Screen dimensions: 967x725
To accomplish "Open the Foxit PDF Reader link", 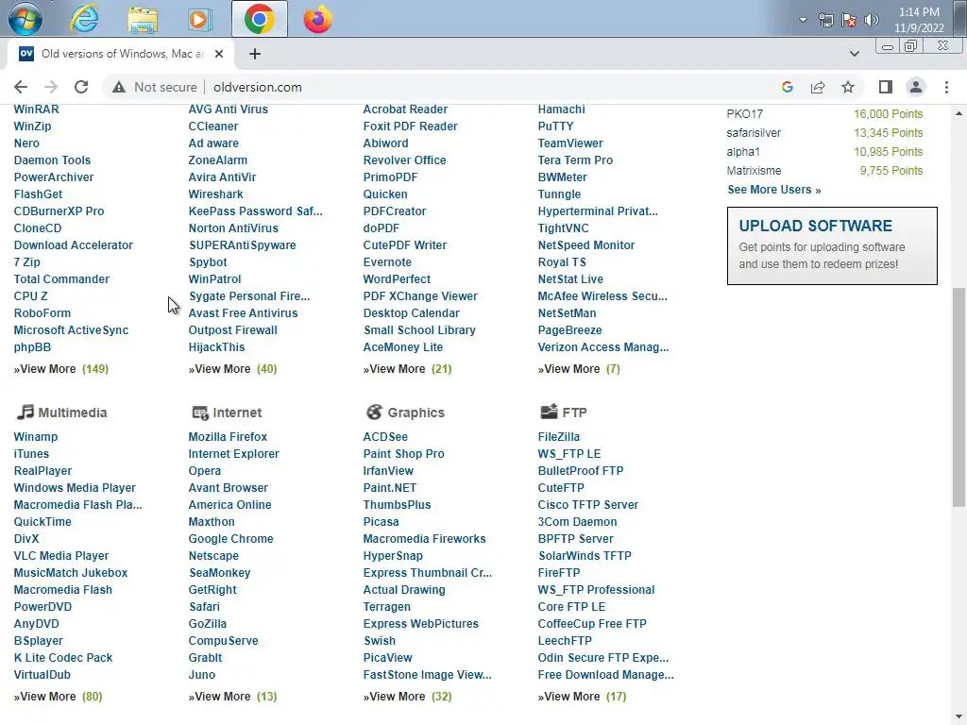I will tap(410, 126).
